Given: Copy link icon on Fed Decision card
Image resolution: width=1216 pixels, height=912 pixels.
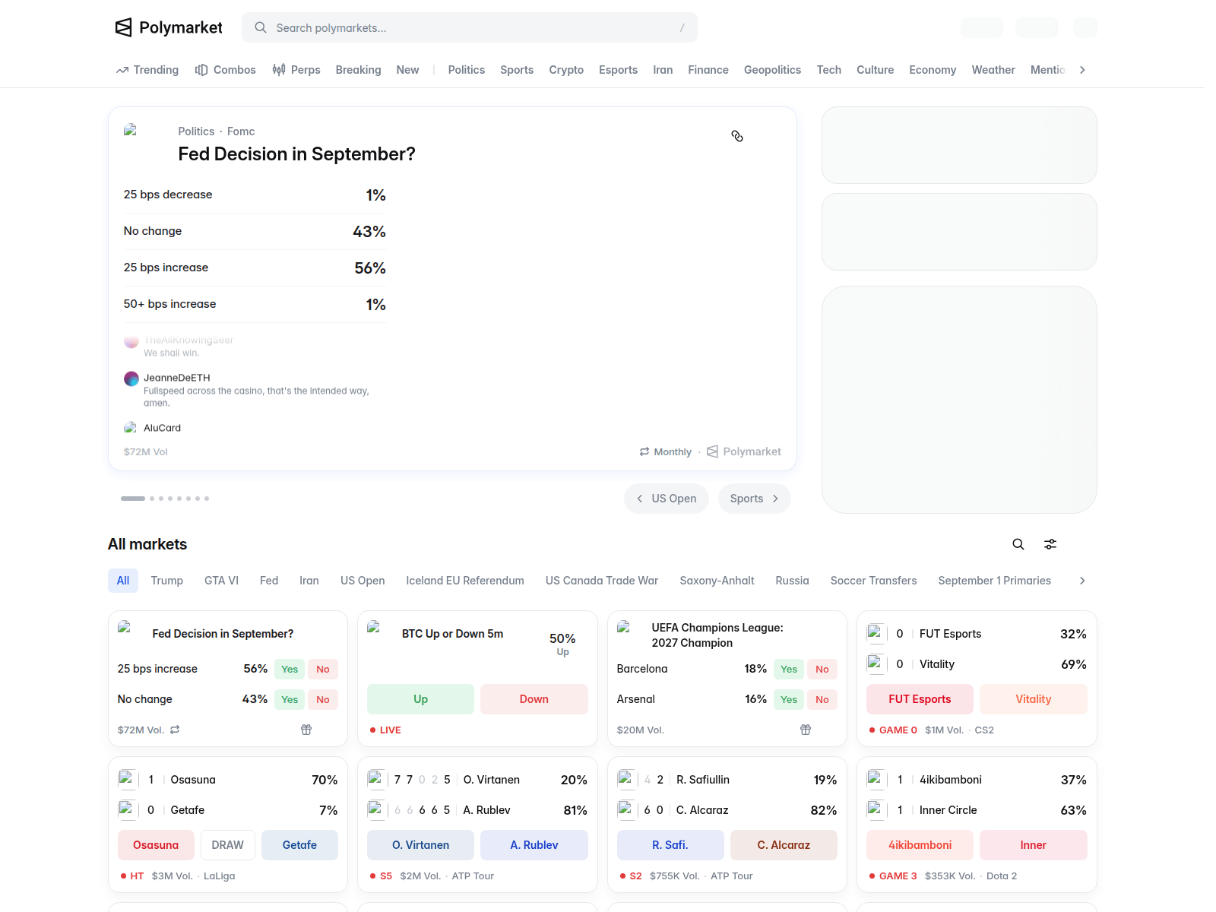Looking at the screenshot, I should point(737,136).
